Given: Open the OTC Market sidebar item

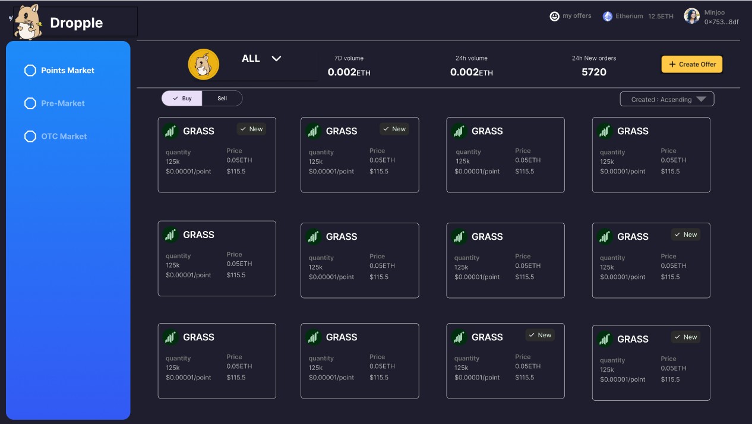Looking at the screenshot, I should [64, 137].
